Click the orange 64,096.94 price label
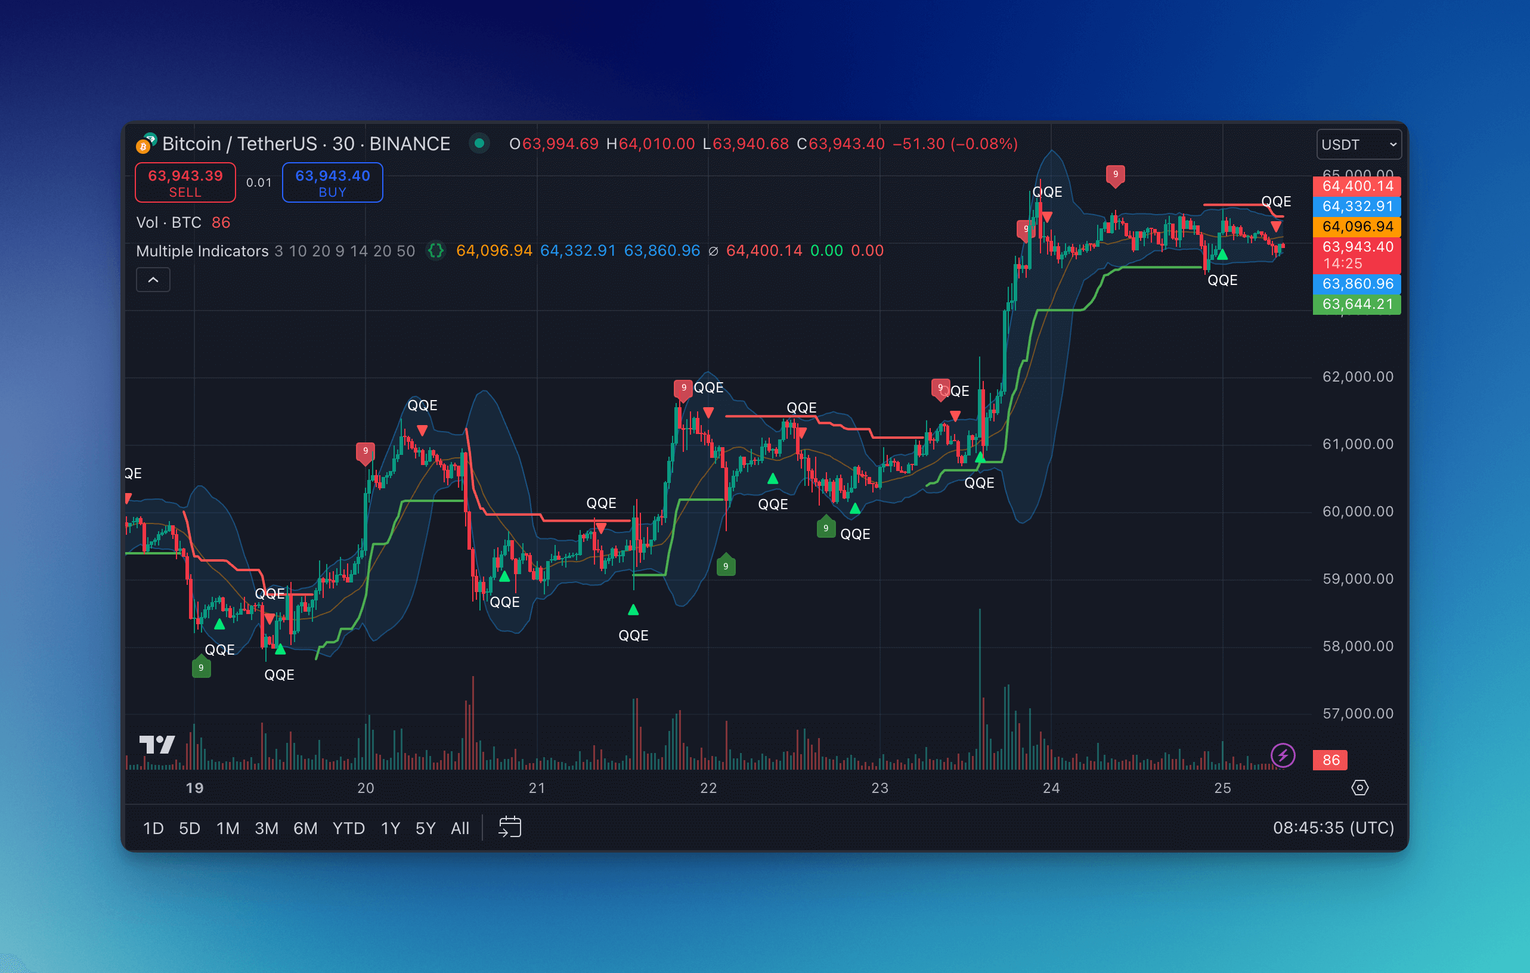This screenshot has width=1530, height=973. (1357, 227)
